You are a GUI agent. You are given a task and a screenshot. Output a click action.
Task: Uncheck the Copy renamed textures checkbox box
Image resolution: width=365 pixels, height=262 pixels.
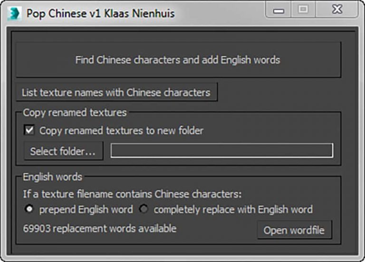point(29,130)
